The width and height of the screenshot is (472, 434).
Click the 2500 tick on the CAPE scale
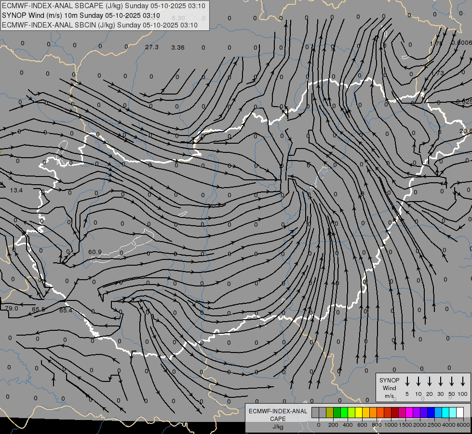click(x=434, y=425)
